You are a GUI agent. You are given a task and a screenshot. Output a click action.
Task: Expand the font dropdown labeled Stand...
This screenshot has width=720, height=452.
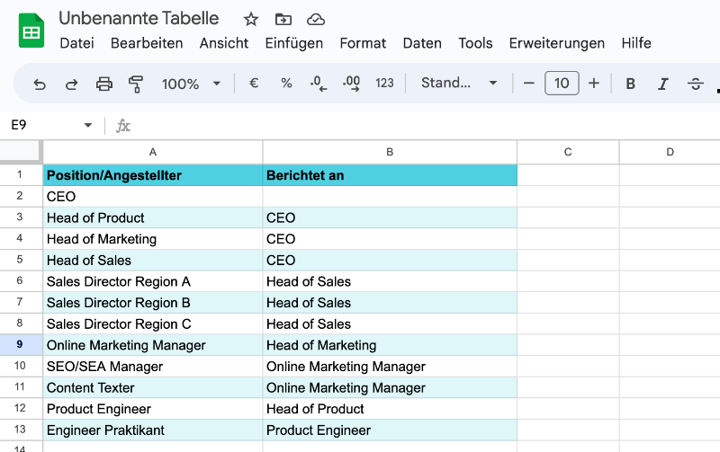point(459,84)
